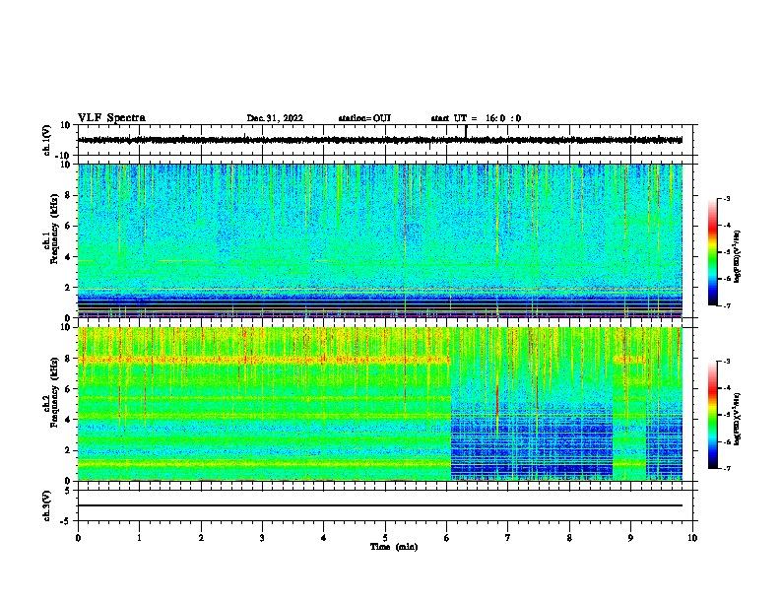Click the "-7" label on ch.2 color bar
This screenshot has height=603, width=780.
[726, 468]
